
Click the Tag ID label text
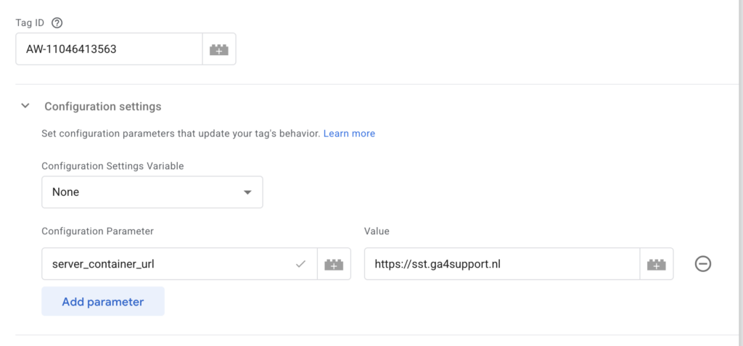(31, 22)
